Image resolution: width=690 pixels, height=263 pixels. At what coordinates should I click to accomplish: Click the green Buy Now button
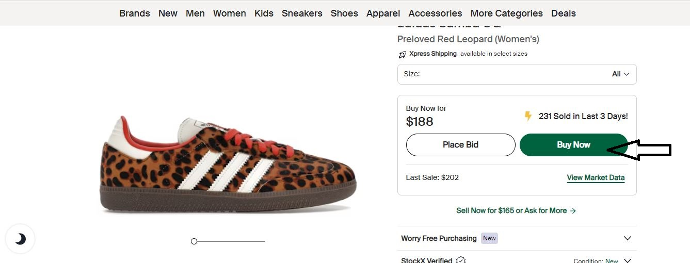[573, 145]
